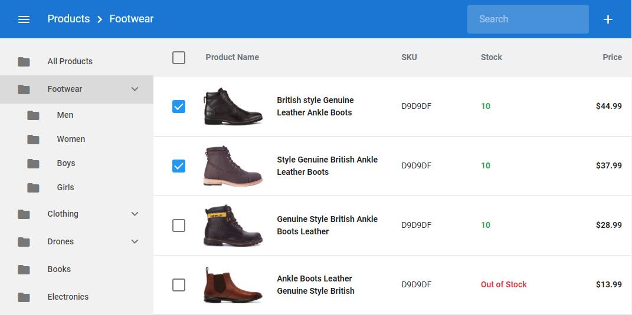This screenshot has width=632, height=315.
Task: Open the hamburger navigation menu
Action: 24,19
